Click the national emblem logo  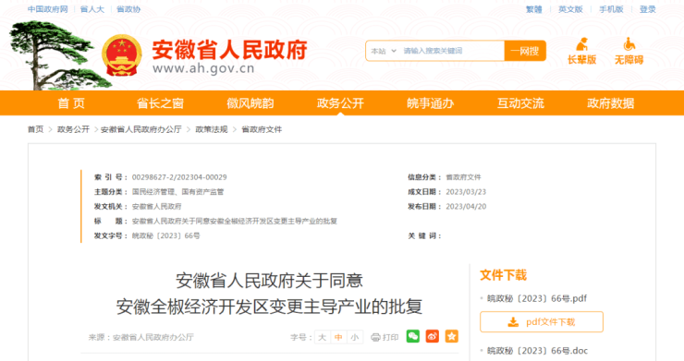pos(122,55)
